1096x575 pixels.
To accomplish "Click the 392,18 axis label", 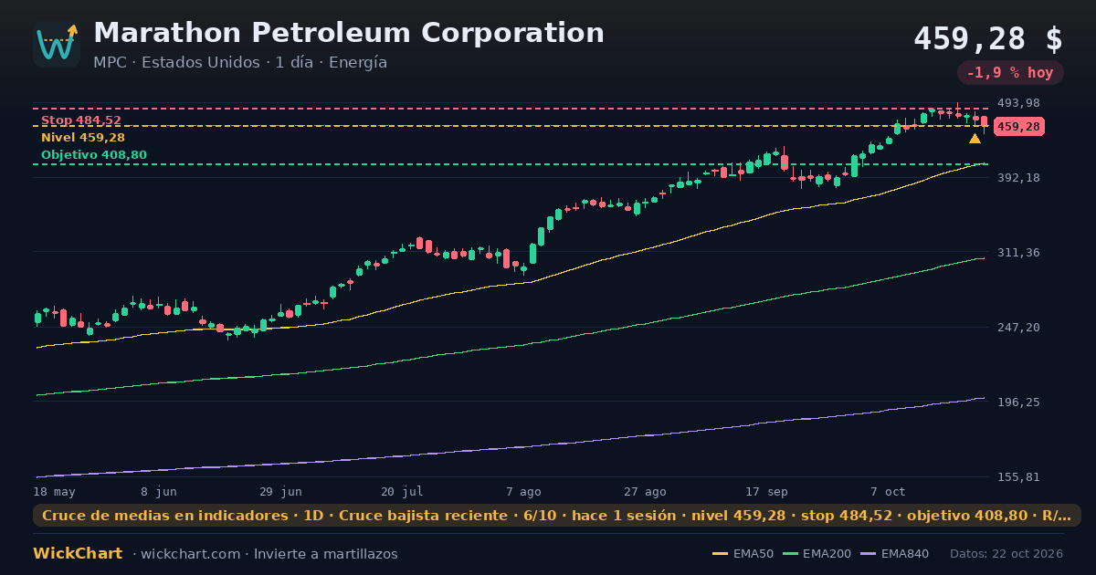I will [1020, 178].
